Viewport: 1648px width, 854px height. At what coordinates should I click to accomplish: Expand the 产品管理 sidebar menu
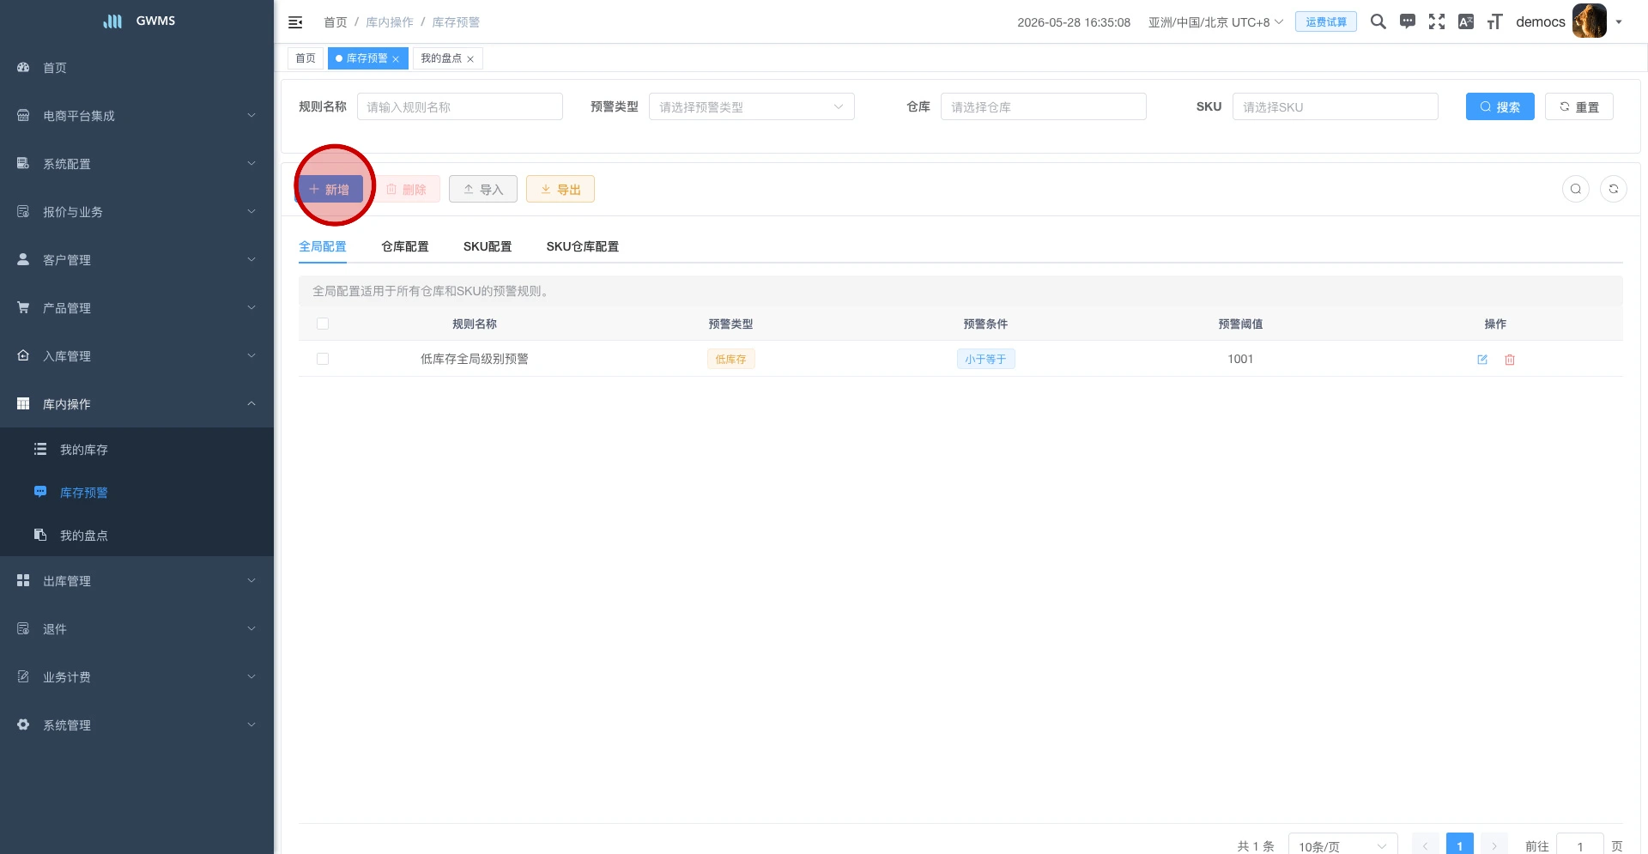click(137, 307)
